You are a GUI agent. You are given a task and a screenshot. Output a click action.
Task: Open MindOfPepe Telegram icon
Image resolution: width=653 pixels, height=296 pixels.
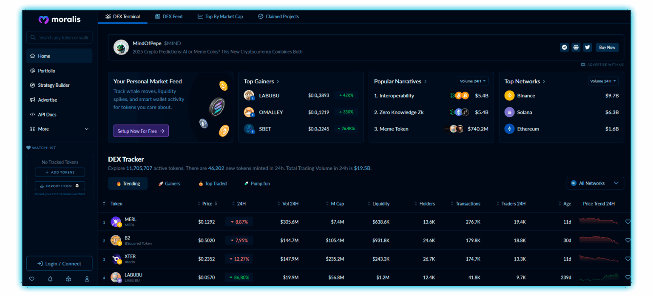[565, 47]
